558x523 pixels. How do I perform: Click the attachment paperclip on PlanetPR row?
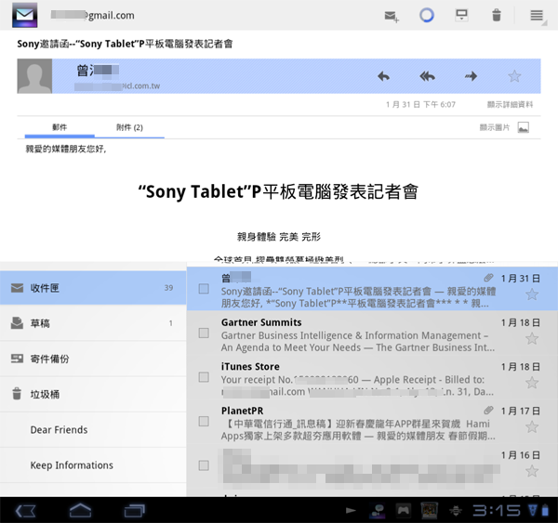coord(488,411)
